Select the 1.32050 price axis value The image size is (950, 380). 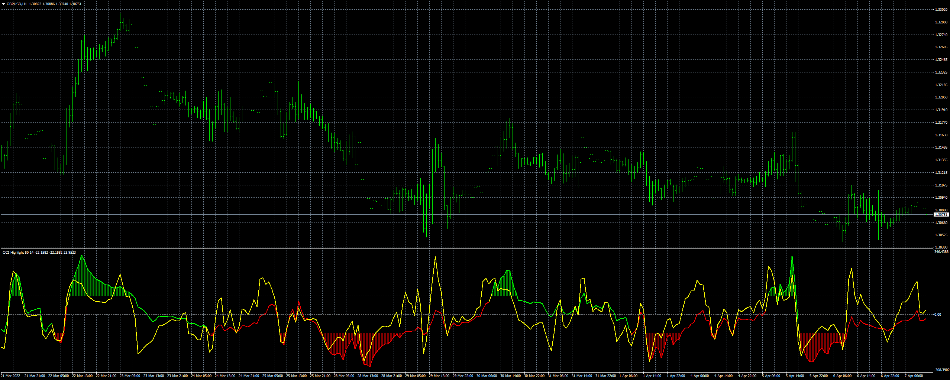[x=941, y=97]
